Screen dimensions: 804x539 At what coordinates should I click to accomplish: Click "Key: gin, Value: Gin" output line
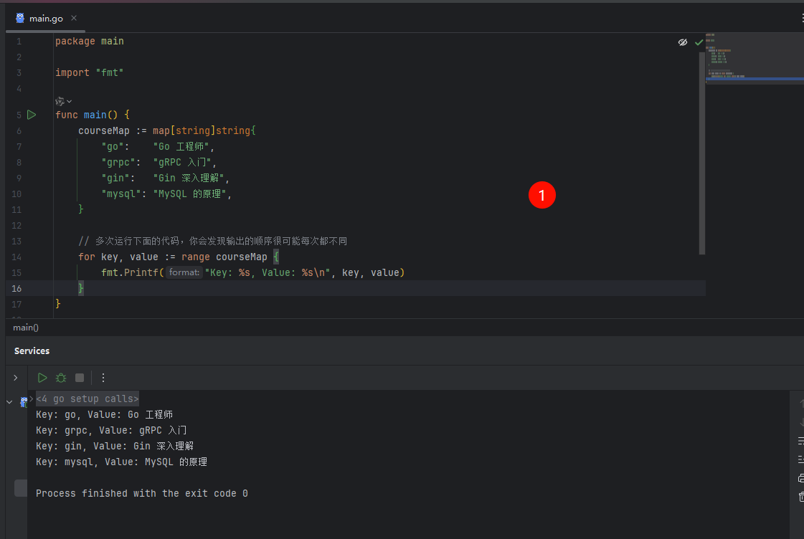(x=115, y=447)
